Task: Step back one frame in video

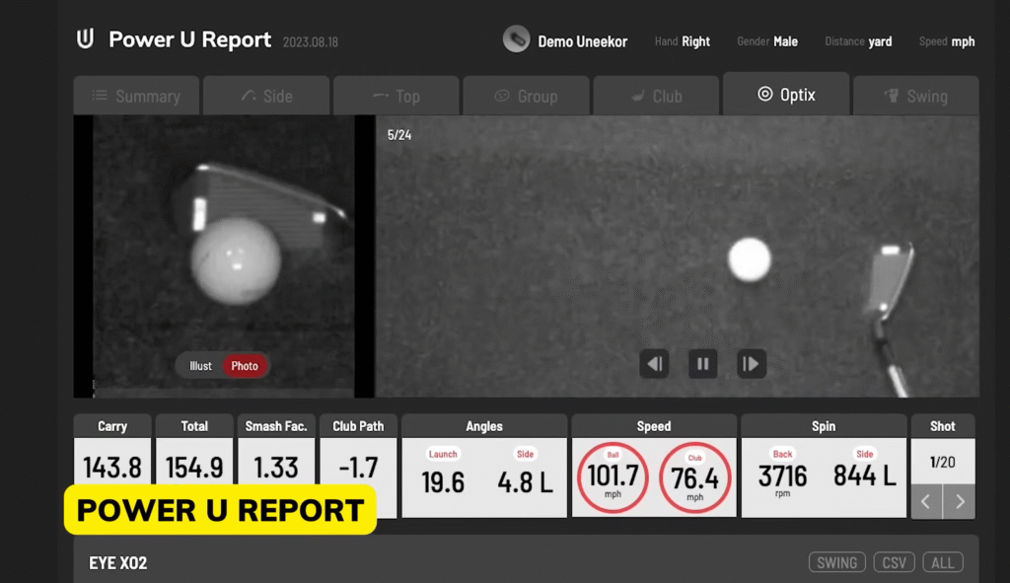Action: [654, 364]
